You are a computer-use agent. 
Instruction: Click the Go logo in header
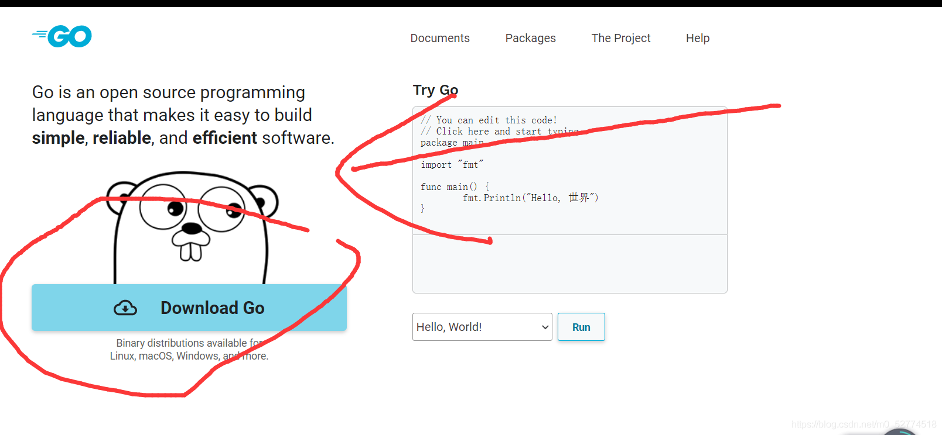point(62,36)
